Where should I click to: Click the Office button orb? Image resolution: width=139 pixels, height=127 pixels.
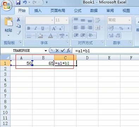pos(7,6)
